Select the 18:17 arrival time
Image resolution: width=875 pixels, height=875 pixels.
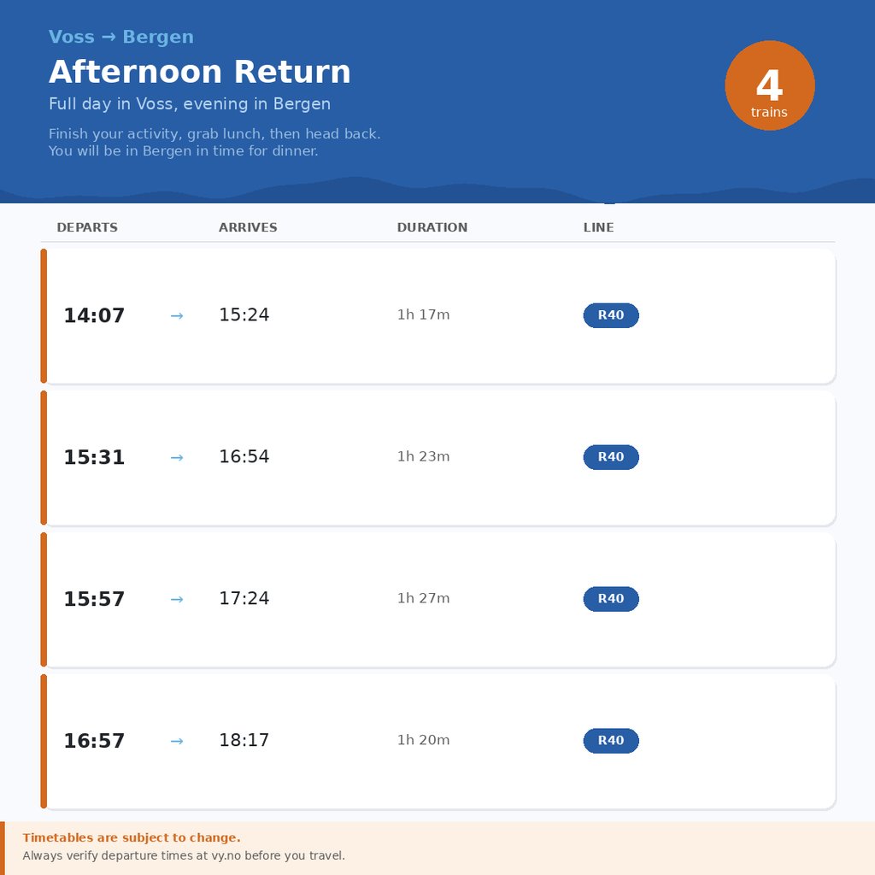coord(244,741)
